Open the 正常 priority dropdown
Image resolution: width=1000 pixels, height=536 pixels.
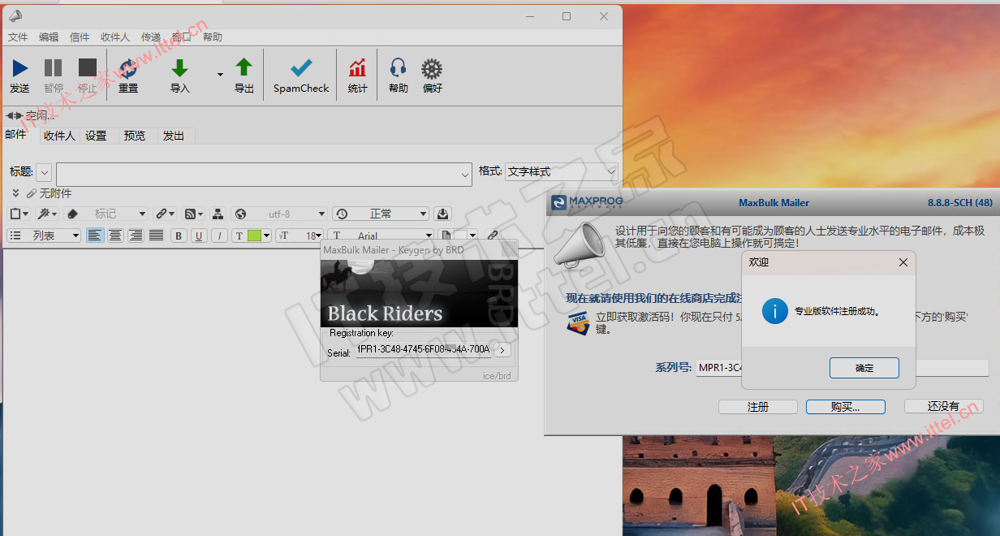[x=381, y=214]
